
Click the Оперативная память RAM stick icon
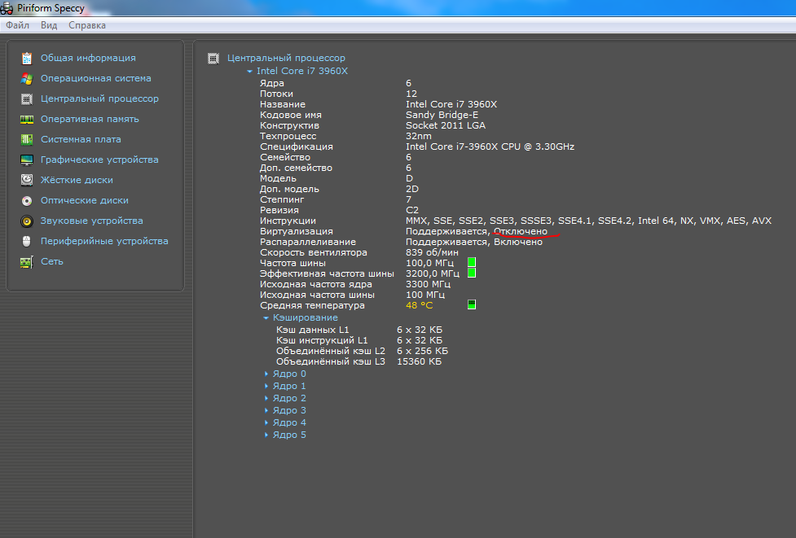point(27,119)
